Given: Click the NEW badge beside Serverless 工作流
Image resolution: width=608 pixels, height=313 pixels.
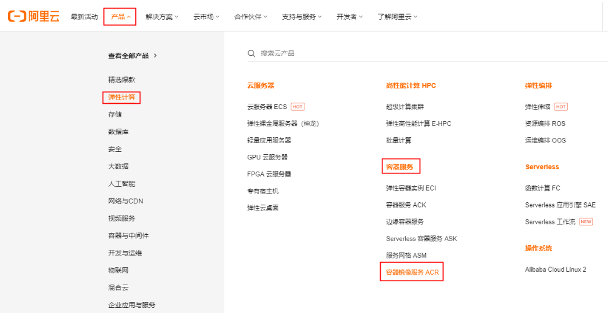Looking at the screenshot, I should point(586,221).
